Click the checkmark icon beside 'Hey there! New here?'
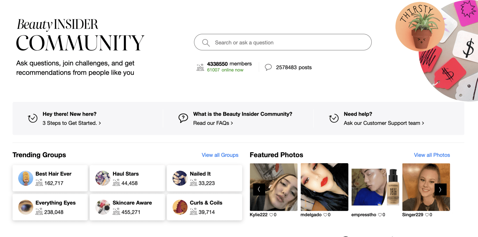478x237 pixels. pyautogui.click(x=33, y=118)
